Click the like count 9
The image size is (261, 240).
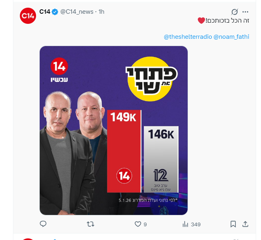[x=145, y=224]
